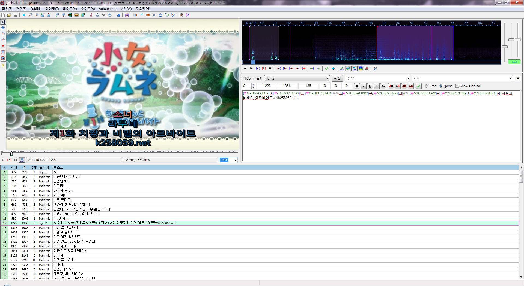Toggle auto go to next line on commit

point(348,68)
